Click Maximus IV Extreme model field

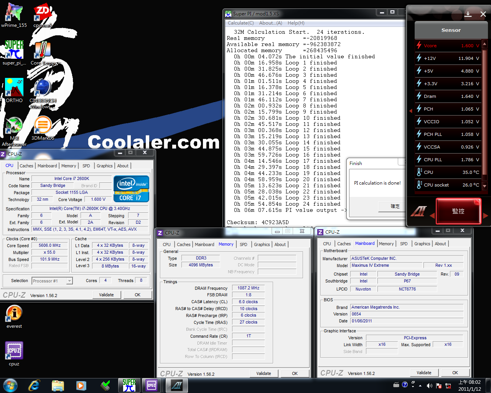pyautogui.click(x=386, y=265)
